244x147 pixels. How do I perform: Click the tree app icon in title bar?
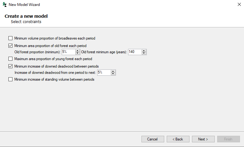pyautogui.click(x=4, y=4)
